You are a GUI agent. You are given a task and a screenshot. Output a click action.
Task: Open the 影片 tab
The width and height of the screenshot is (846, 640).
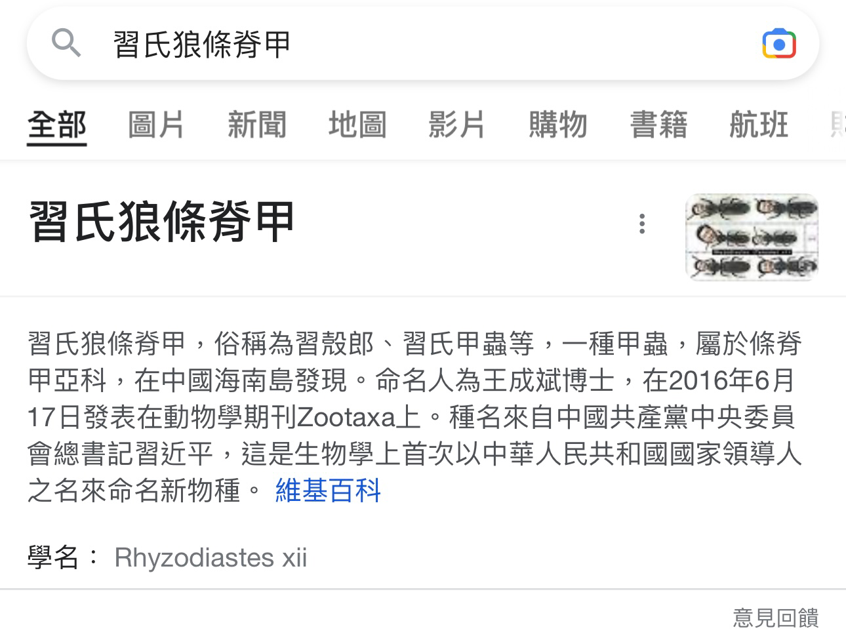(457, 125)
